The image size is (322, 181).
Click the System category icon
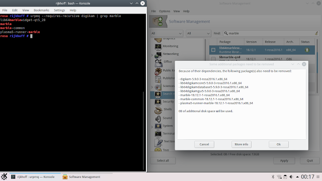pyautogui.click(x=158, y=126)
